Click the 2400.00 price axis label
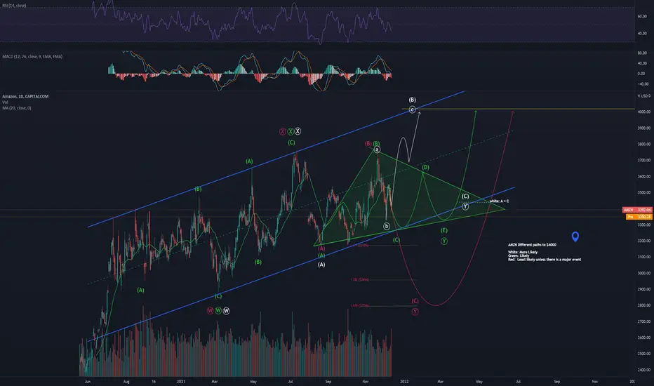654x386 pixels. click(644, 370)
